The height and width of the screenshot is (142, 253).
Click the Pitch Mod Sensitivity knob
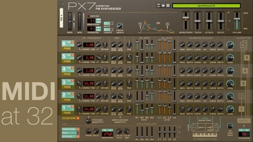pos(88,121)
